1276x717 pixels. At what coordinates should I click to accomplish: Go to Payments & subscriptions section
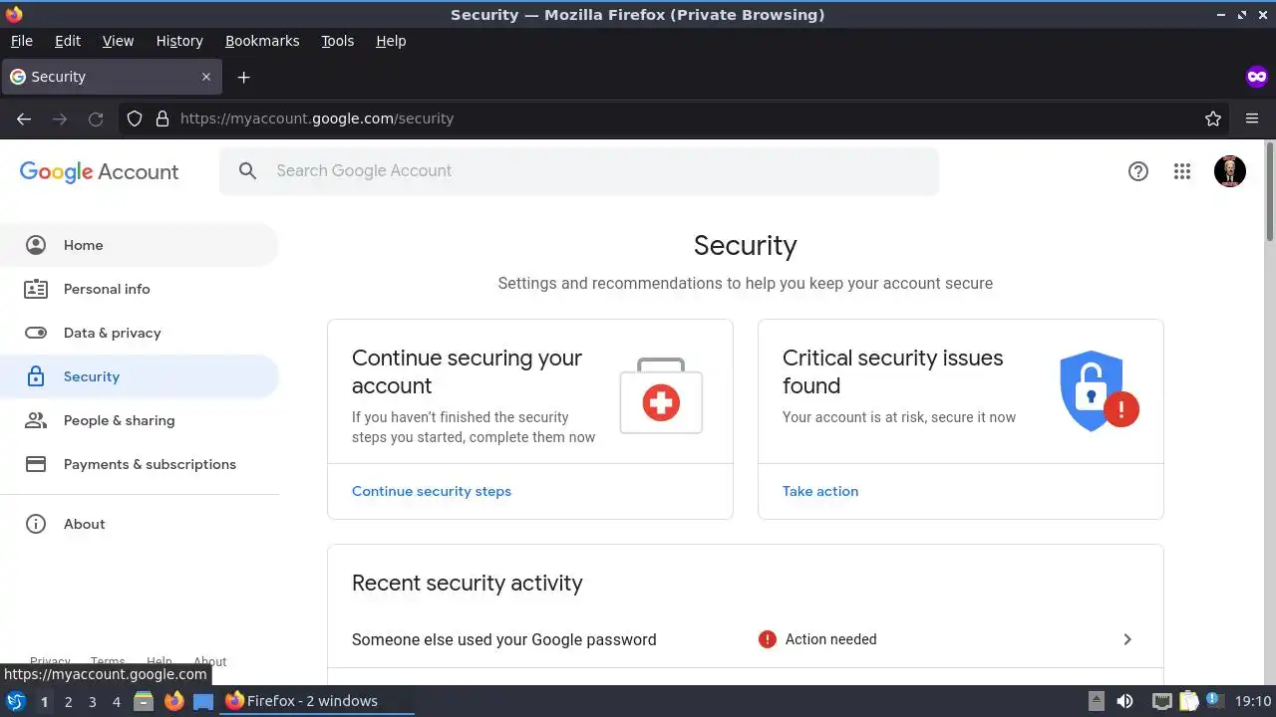[150, 464]
